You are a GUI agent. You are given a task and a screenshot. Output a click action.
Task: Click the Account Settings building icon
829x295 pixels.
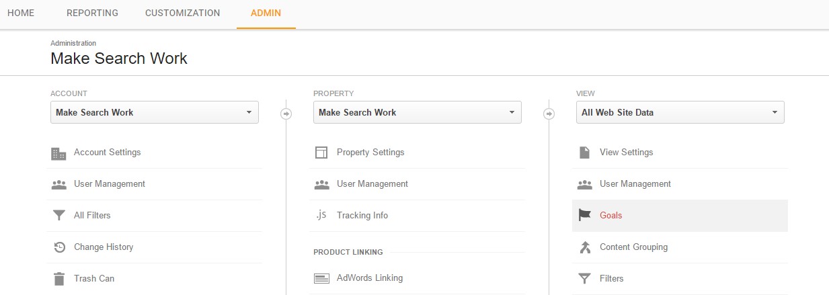(x=58, y=153)
